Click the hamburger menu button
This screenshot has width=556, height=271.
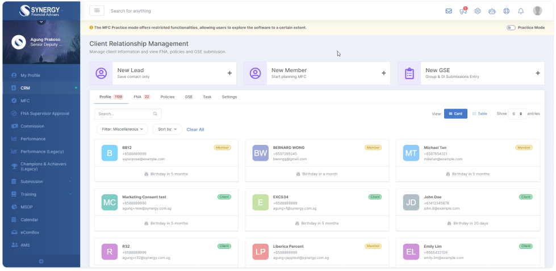coord(97,11)
